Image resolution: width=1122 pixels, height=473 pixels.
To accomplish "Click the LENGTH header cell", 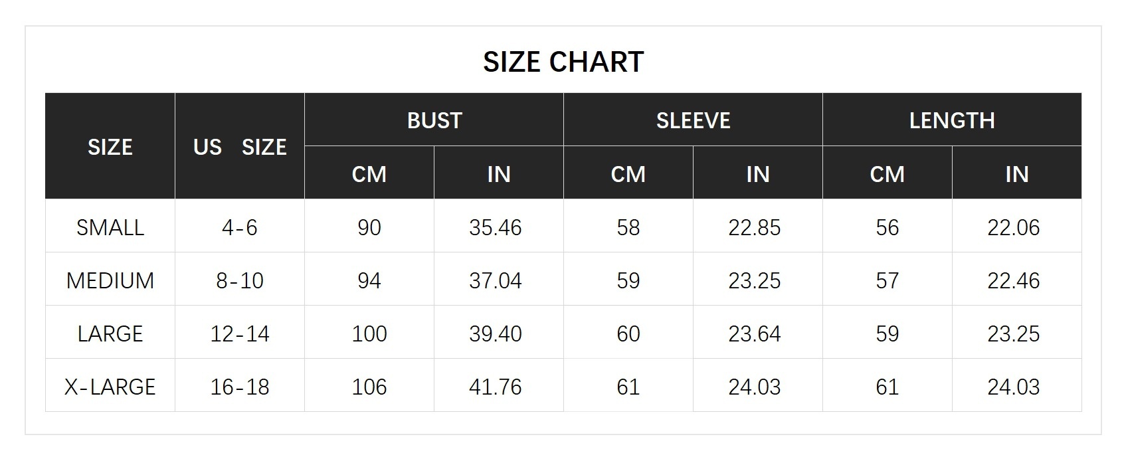I will pyautogui.click(x=952, y=120).
